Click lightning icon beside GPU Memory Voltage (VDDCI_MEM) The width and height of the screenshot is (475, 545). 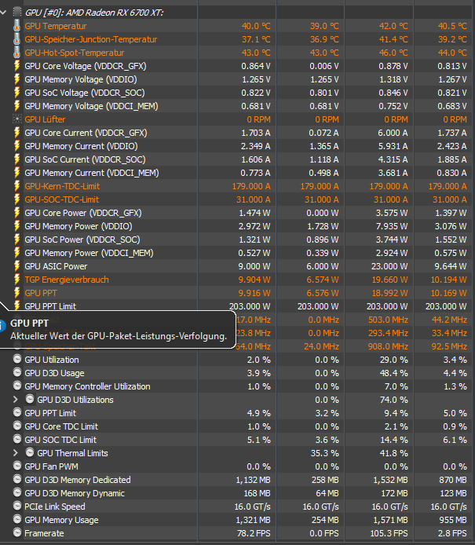click(16, 106)
